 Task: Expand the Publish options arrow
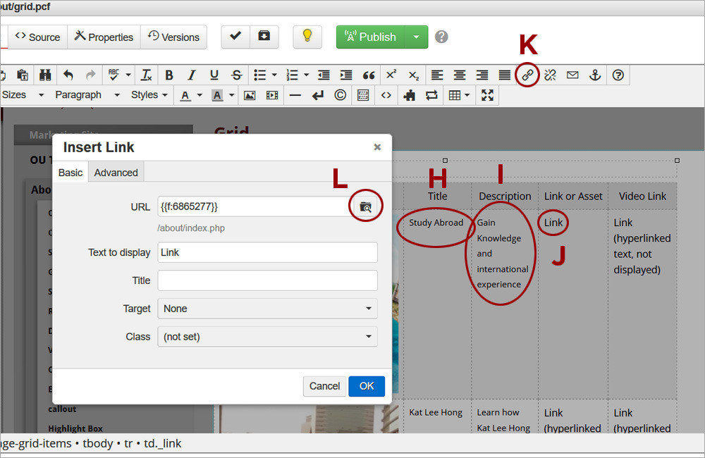tap(417, 37)
